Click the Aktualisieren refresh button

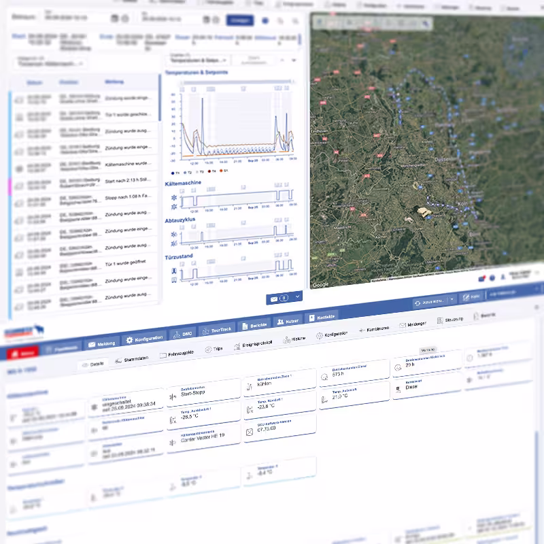(x=429, y=302)
